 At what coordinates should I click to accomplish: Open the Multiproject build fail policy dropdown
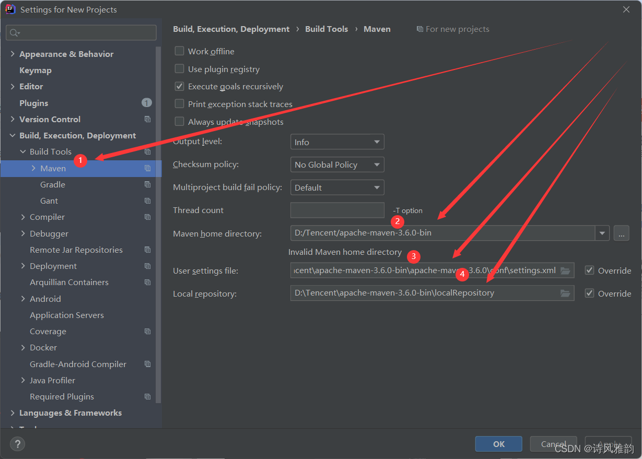[x=337, y=187]
